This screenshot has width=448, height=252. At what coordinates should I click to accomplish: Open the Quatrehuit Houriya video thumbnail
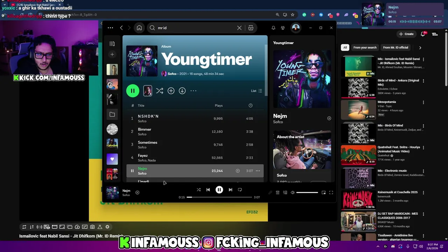tap(358, 155)
